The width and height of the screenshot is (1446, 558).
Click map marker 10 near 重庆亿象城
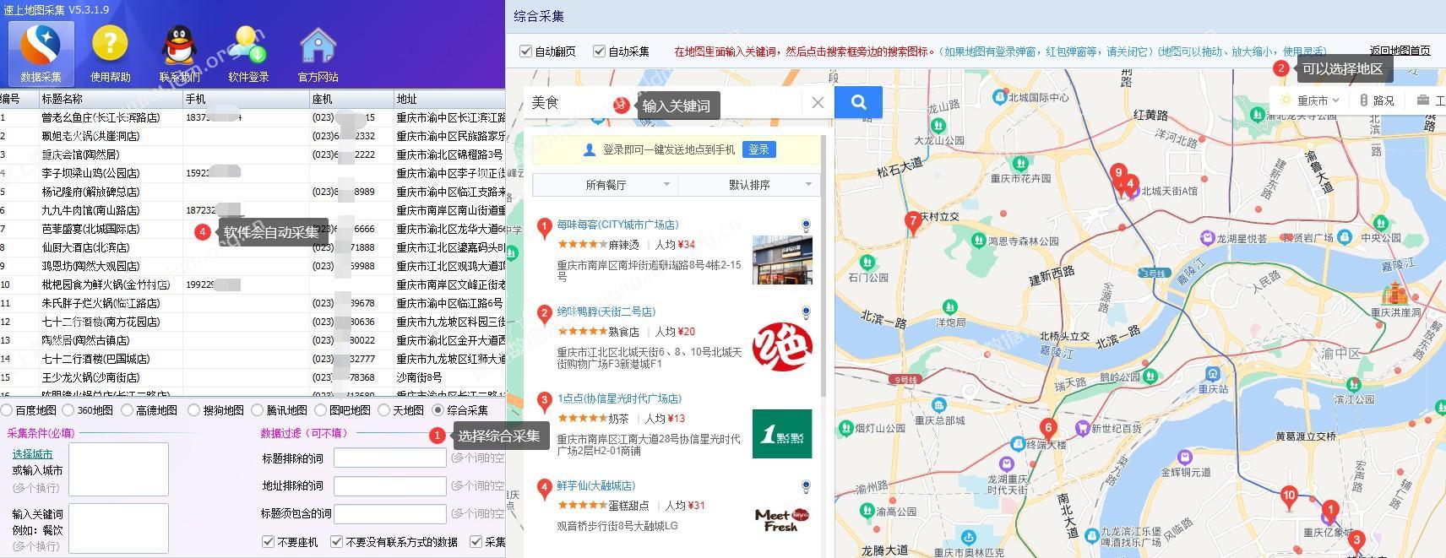click(1289, 498)
